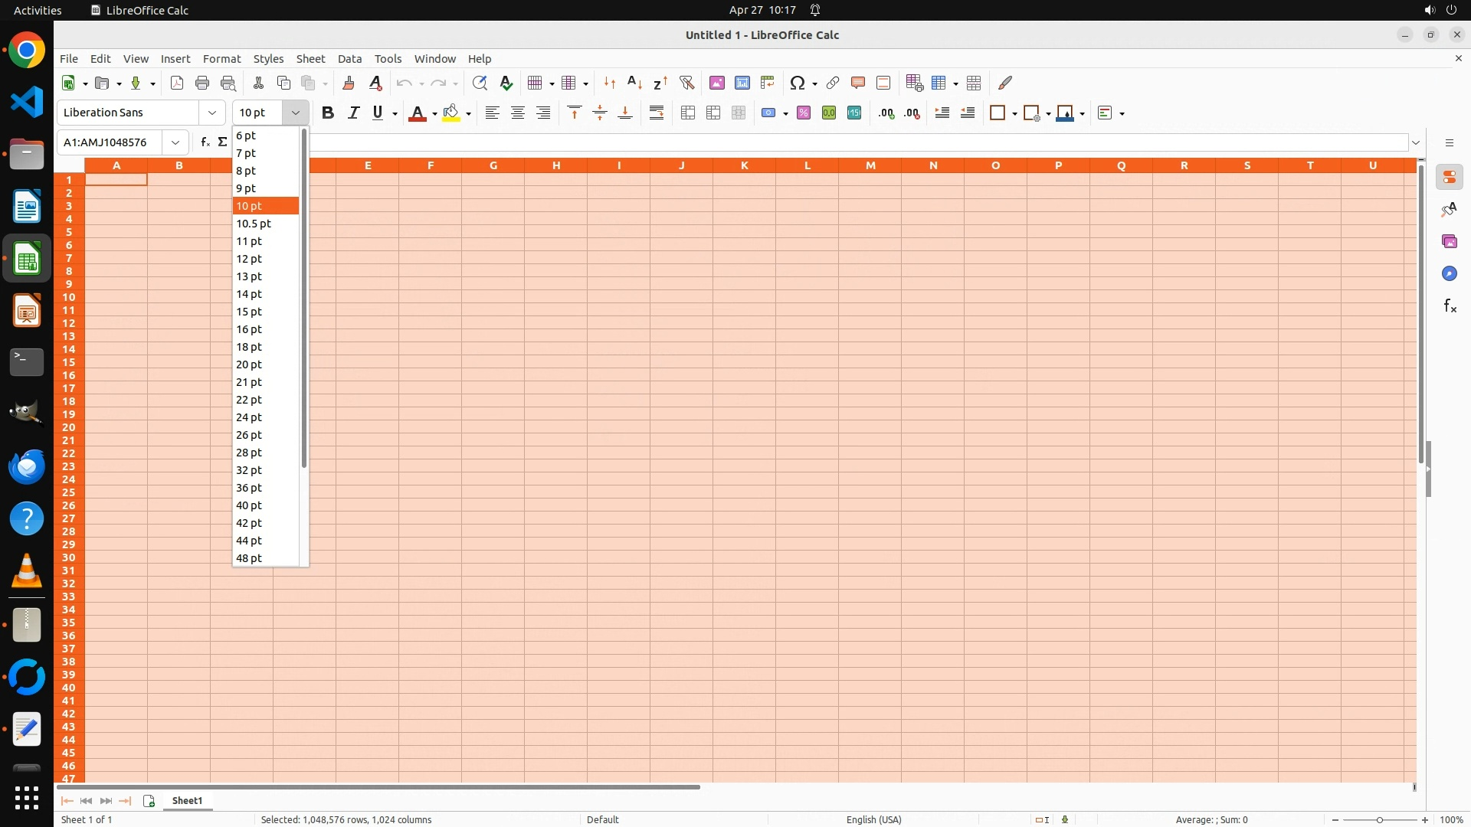Open the Navigator sidebar compass icon
Image resolution: width=1471 pixels, height=827 pixels.
click(1450, 274)
